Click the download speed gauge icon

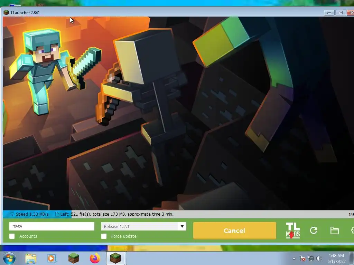[x=12, y=214]
